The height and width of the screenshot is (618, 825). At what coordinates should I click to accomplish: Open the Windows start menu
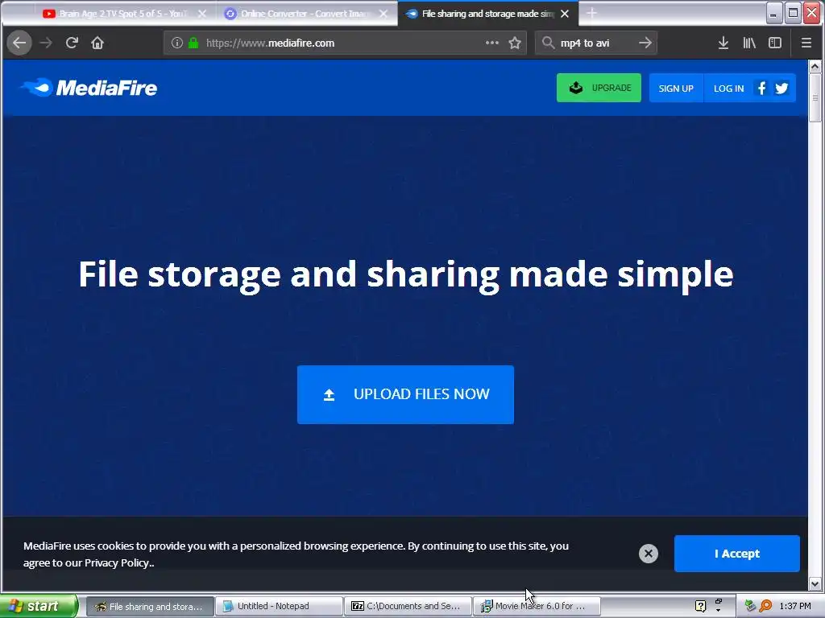pos(38,606)
